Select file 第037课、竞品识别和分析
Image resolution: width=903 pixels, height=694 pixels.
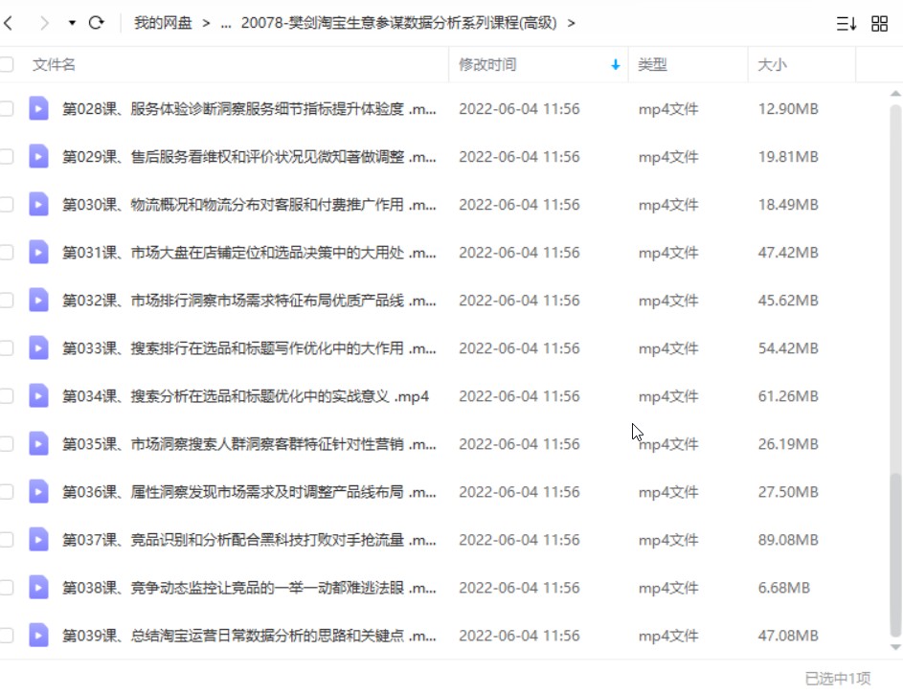pyautogui.click(x=249, y=540)
